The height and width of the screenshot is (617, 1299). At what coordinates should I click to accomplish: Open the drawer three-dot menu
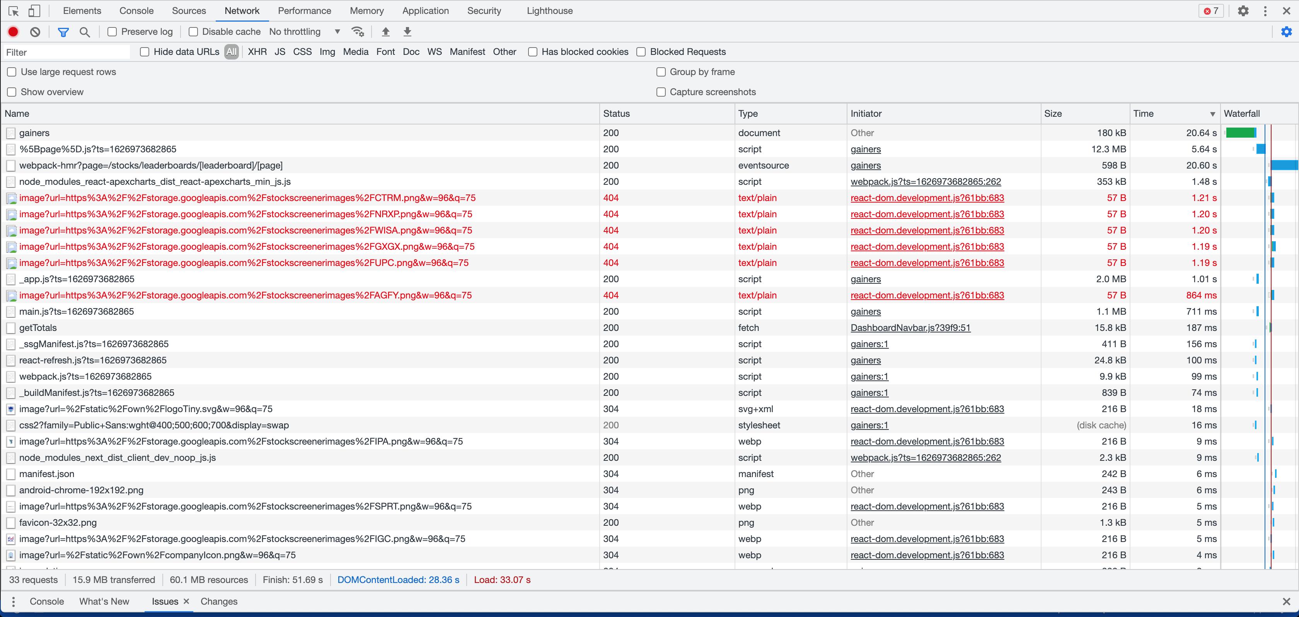13,602
